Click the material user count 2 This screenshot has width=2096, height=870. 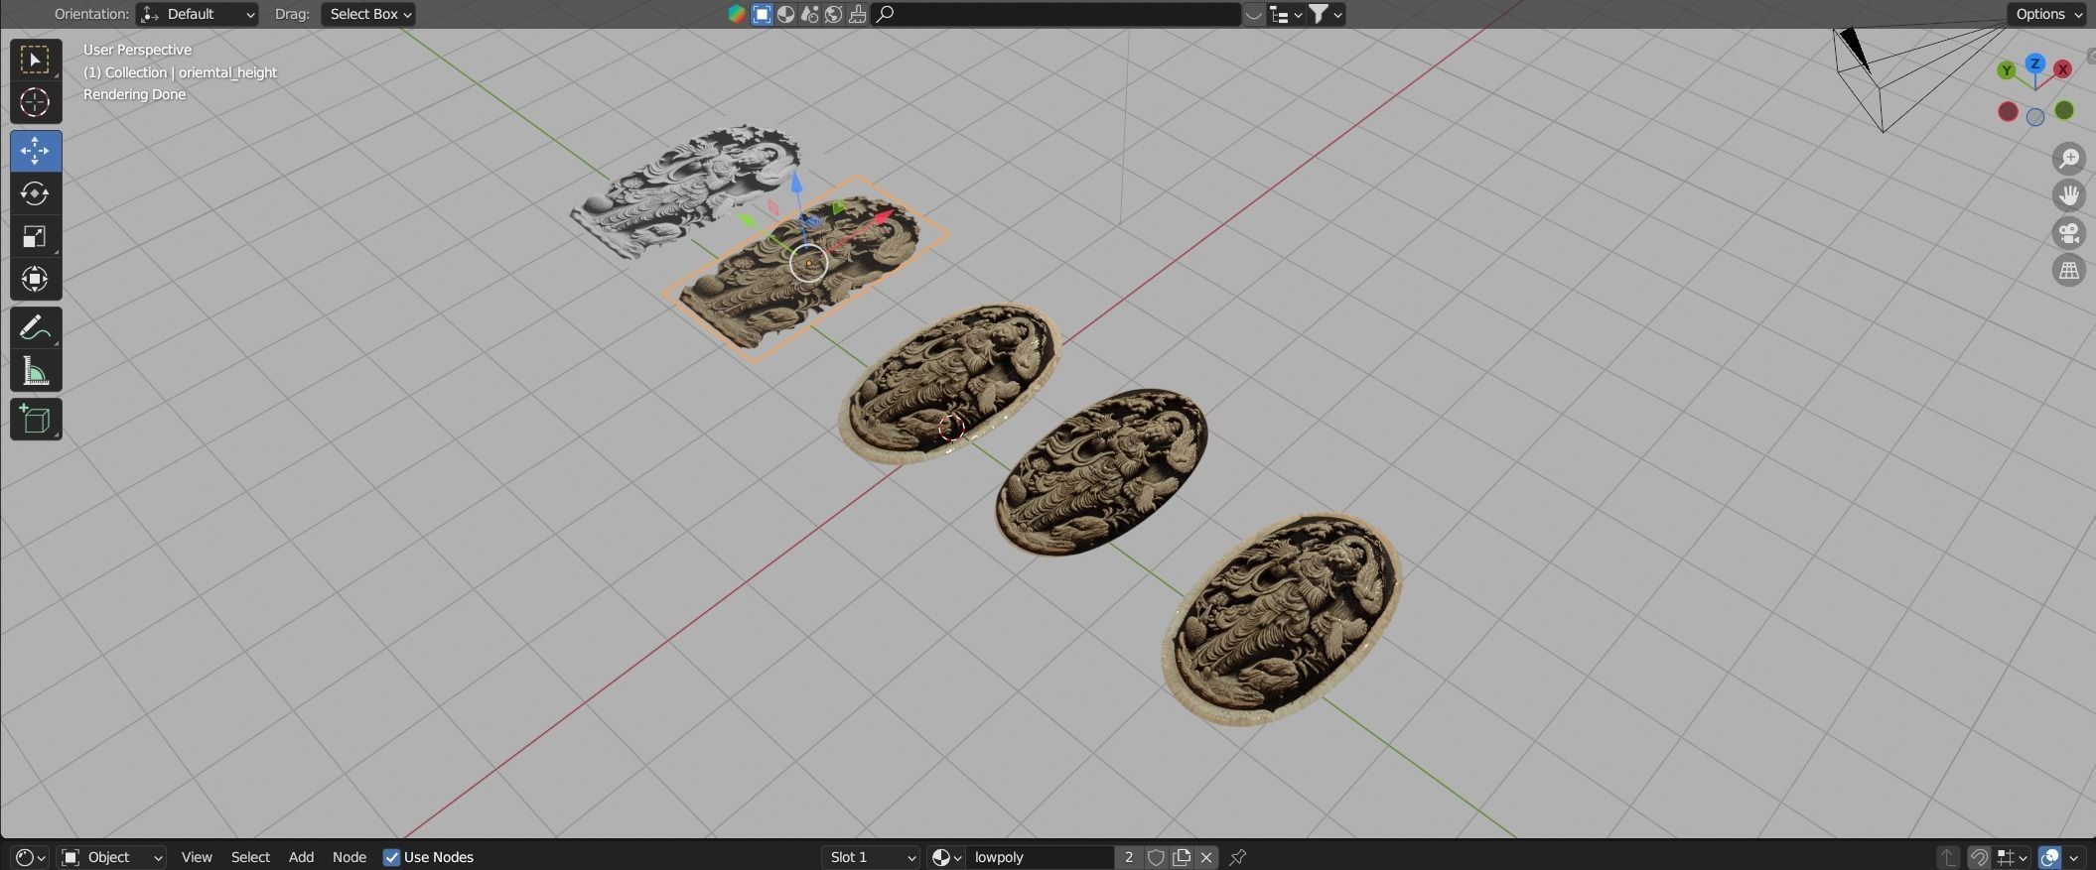tap(1128, 857)
